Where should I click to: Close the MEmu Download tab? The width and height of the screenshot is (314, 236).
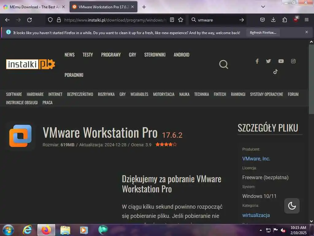pos(63,7)
